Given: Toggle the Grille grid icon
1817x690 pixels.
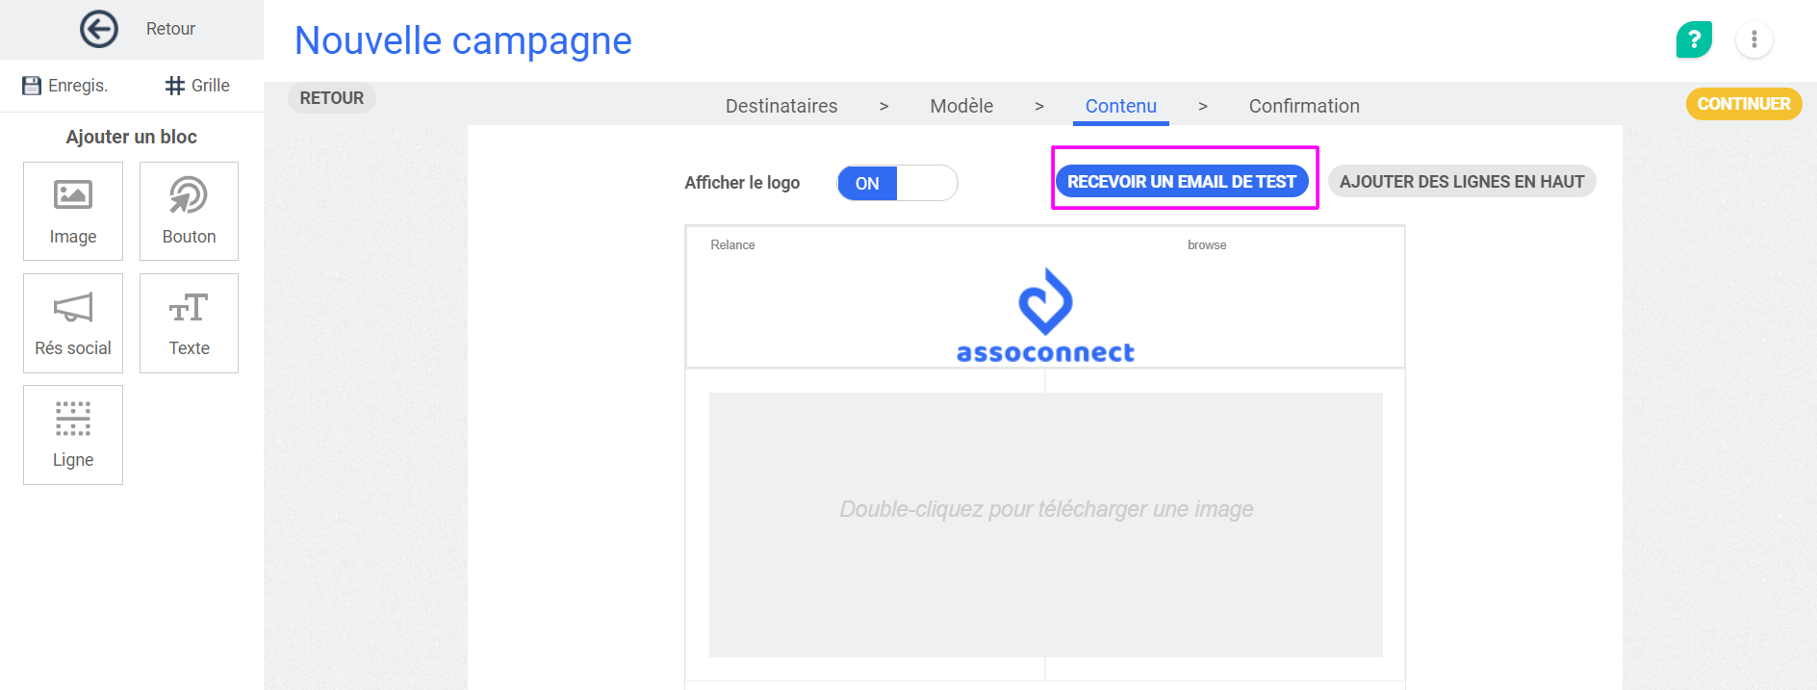Looking at the screenshot, I should pos(175,86).
